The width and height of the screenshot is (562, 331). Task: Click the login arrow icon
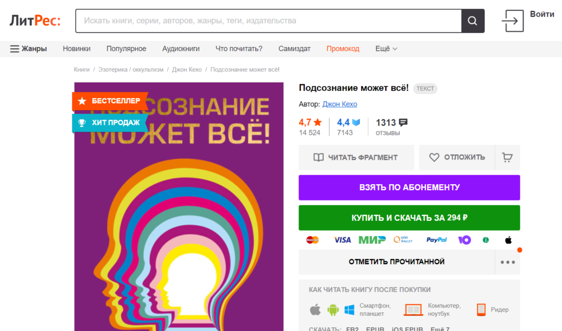pos(513,21)
